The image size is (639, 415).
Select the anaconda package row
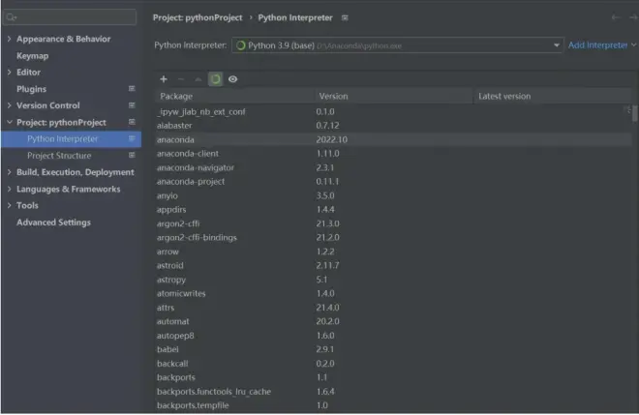pos(393,139)
